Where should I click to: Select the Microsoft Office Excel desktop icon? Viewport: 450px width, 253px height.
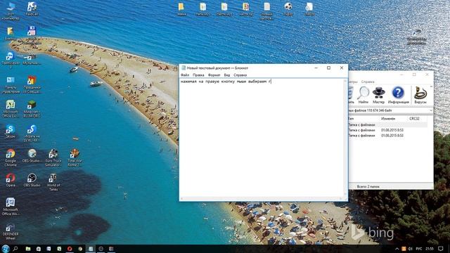tap(11, 108)
